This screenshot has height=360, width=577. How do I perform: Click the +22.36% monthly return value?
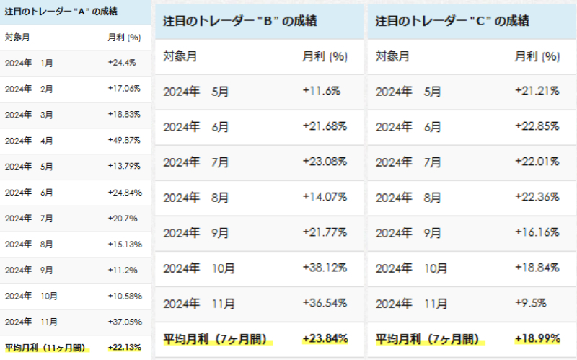pyautogui.click(x=537, y=197)
